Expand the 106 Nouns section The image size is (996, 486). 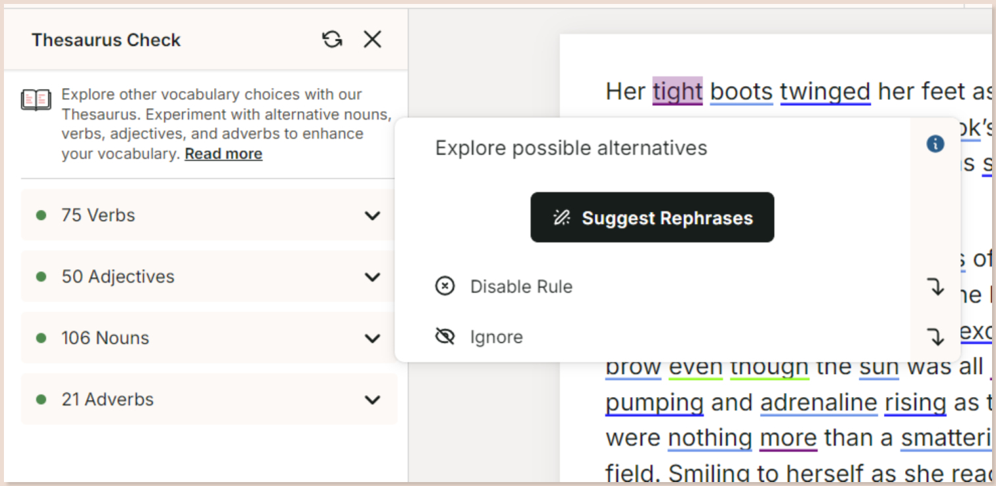point(373,338)
